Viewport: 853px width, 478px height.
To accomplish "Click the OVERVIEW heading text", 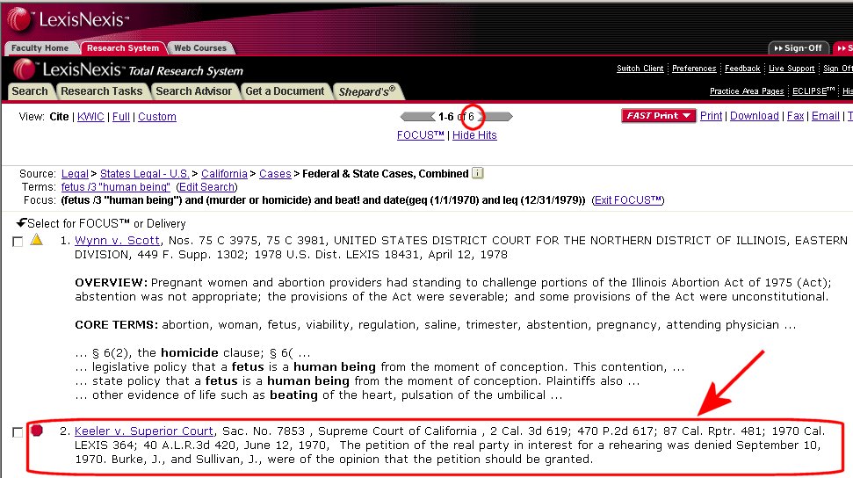I will 111,283.
